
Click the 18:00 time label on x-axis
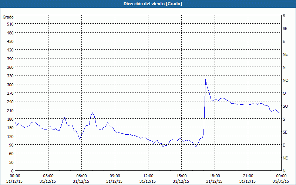215,176
